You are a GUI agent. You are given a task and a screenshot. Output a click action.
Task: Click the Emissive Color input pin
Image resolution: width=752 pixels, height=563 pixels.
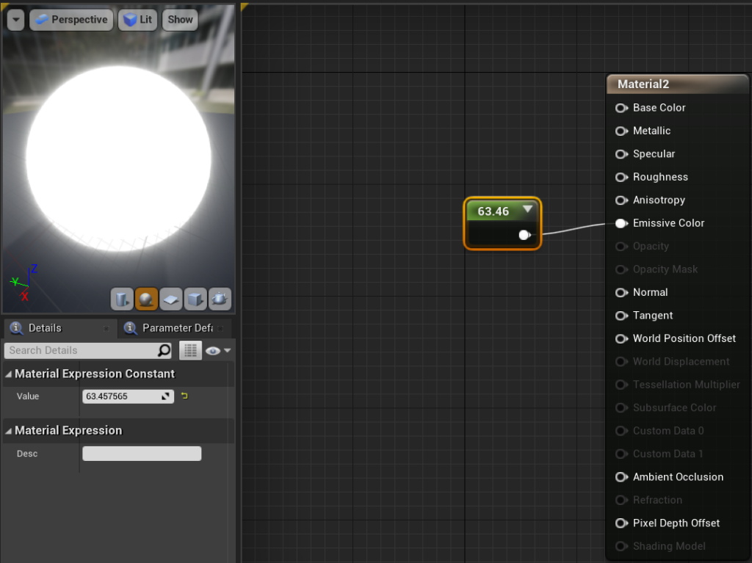click(x=621, y=223)
